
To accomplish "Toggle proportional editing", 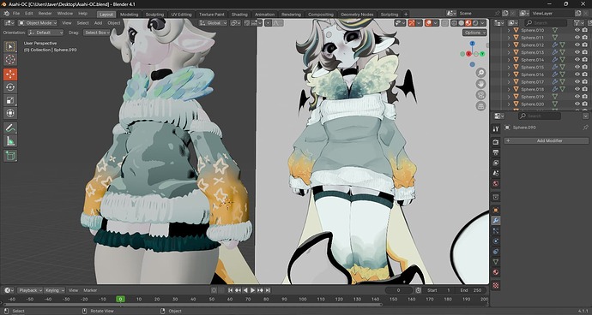I will click(x=268, y=23).
